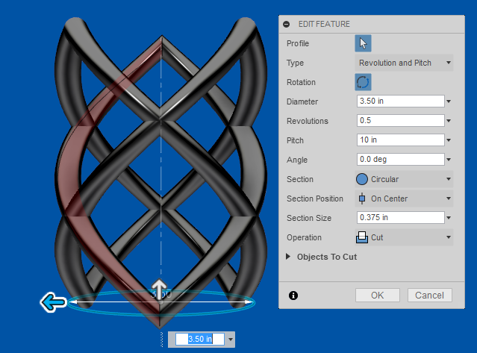Click the Diameter input field with 3.50 in
The height and width of the screenshot is (353, 477).
pos(400,101)
